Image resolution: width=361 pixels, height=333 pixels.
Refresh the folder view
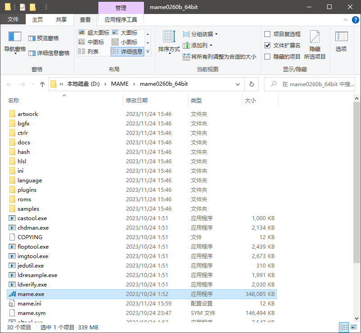tap(252, 84)
